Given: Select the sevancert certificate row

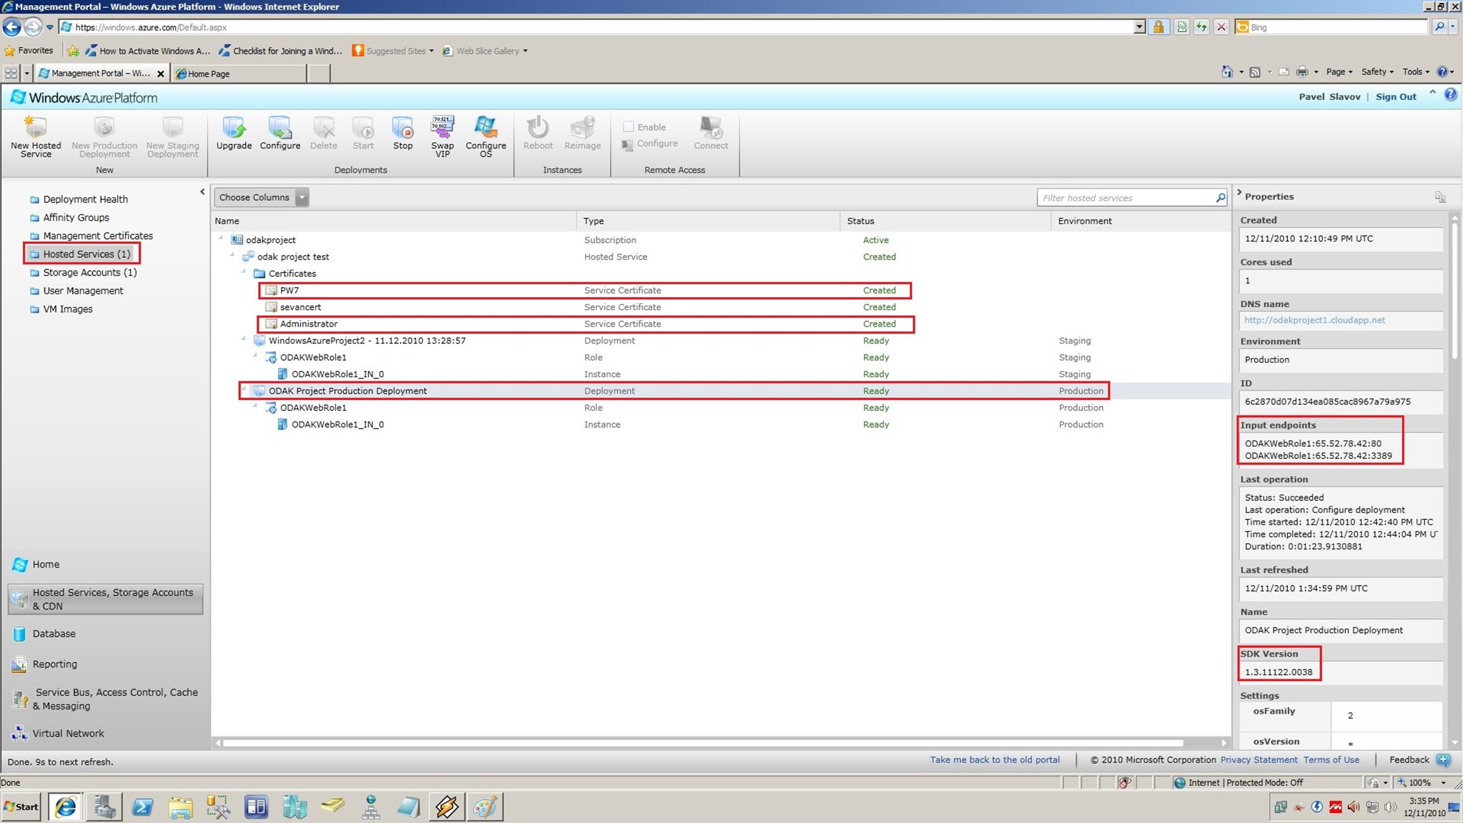Looking at the screenshot, I should click(x=721, y=307).
